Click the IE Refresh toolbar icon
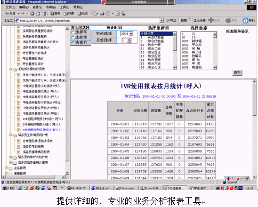Image resolution: width=258 pixels, height=207 pixels. point(38,13)
